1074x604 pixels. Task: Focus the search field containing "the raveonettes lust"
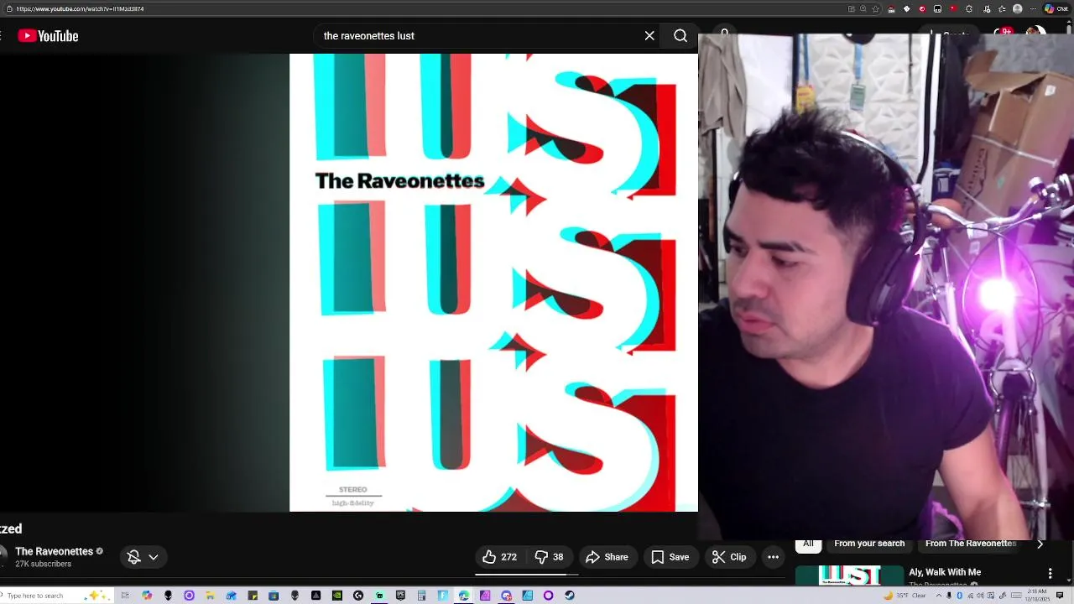tap(478, 36)
